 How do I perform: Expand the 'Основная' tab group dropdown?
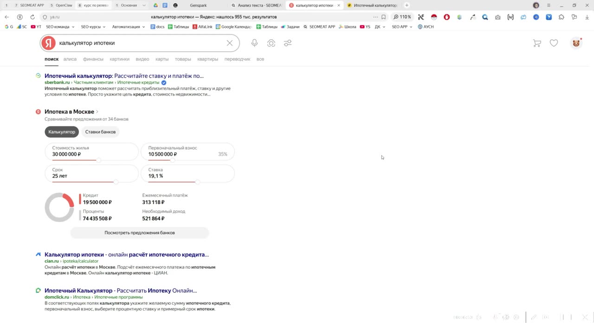point(144,6)
